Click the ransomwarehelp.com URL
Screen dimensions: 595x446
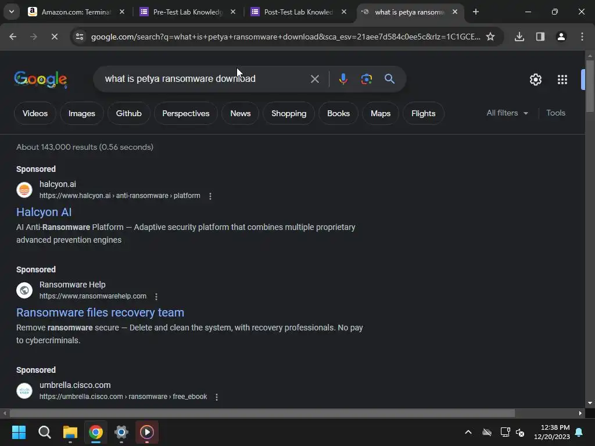click(93, 296)
